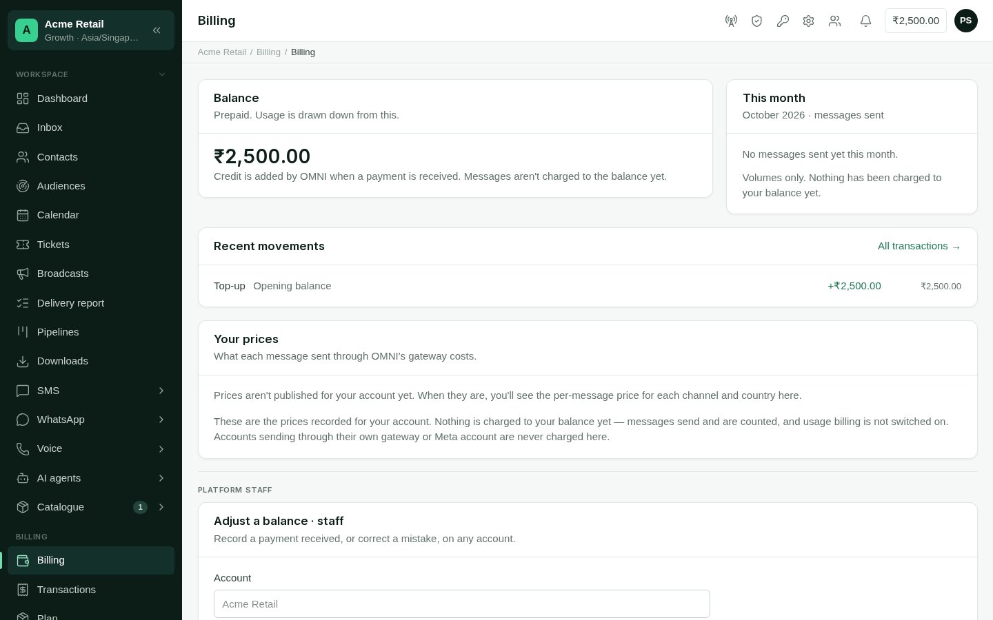Click the first Billing breadcrumb link

pos(268,52)
